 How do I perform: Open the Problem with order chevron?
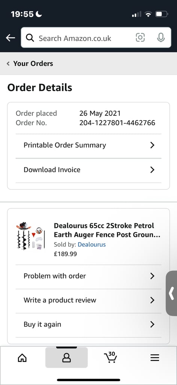(152, 276)
